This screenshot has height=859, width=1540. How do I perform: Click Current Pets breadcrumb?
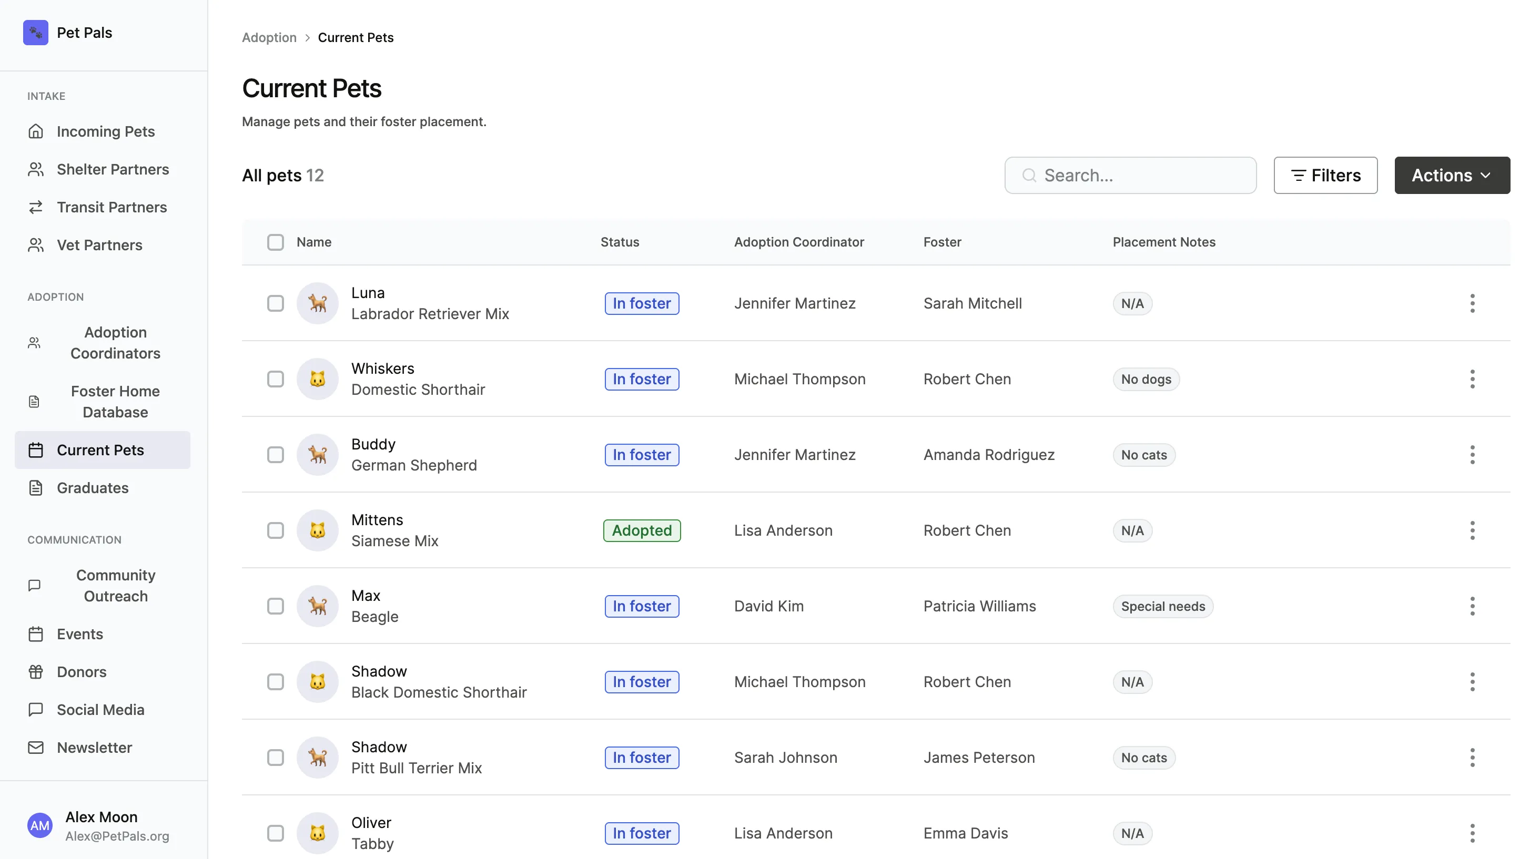tap(356, 37)
